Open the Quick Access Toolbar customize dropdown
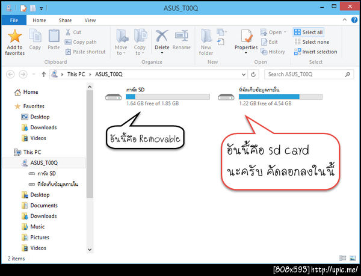 tap(41, 8)
